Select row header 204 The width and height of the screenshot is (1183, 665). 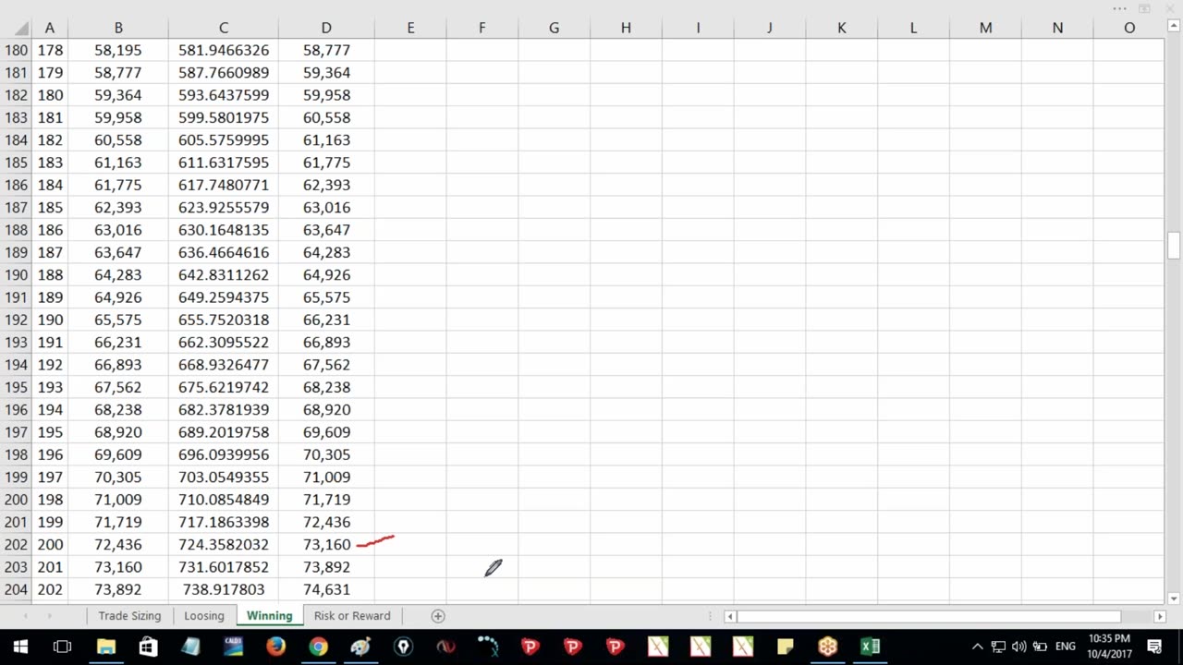[x=16, y=589]
